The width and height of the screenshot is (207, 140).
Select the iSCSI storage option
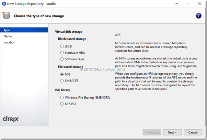point(62,46)
